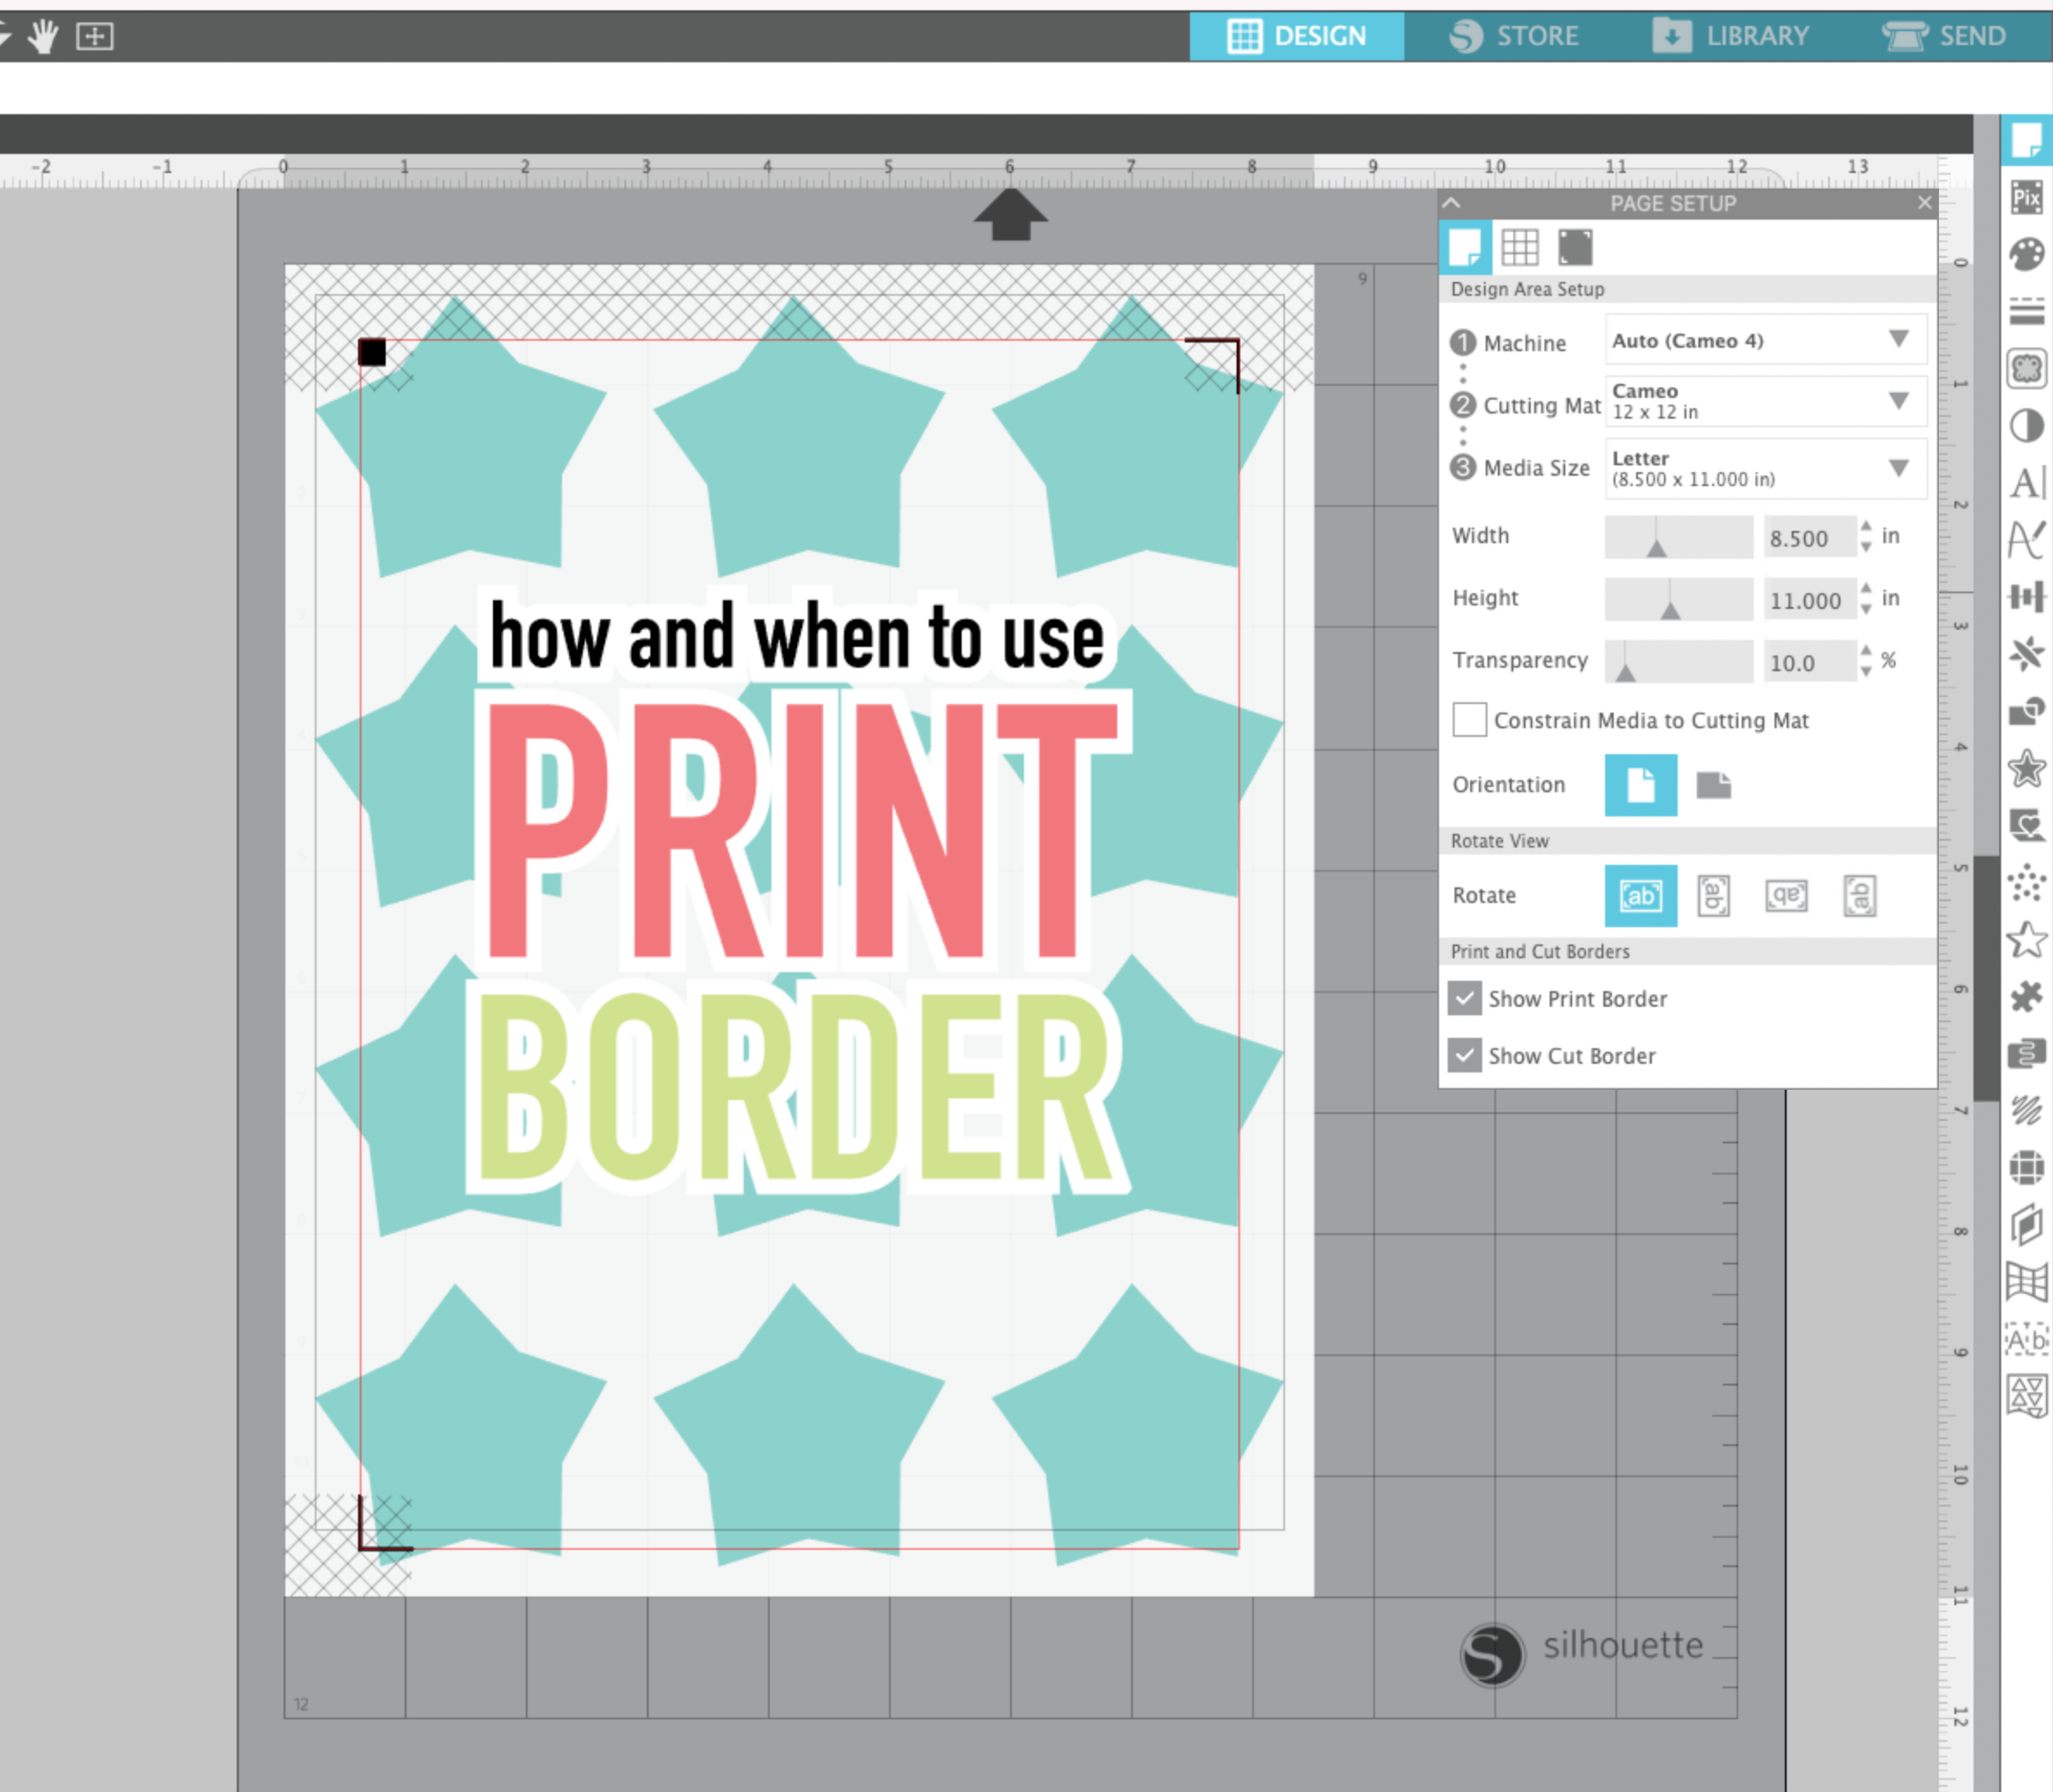Open the Line Style panel icon
The image size is (2053, 1792).
[2026, 311]
